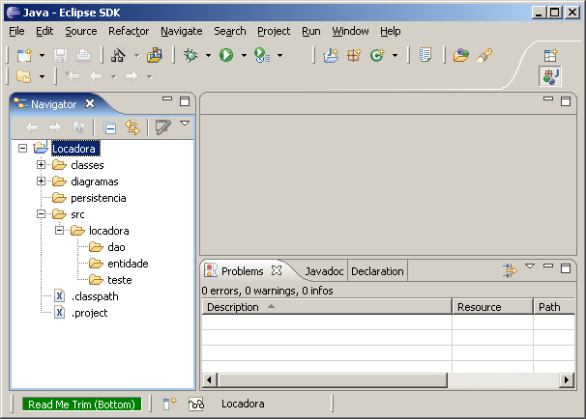
Task: Select the .classpath file in Navigator
Action: click(94, 296)
